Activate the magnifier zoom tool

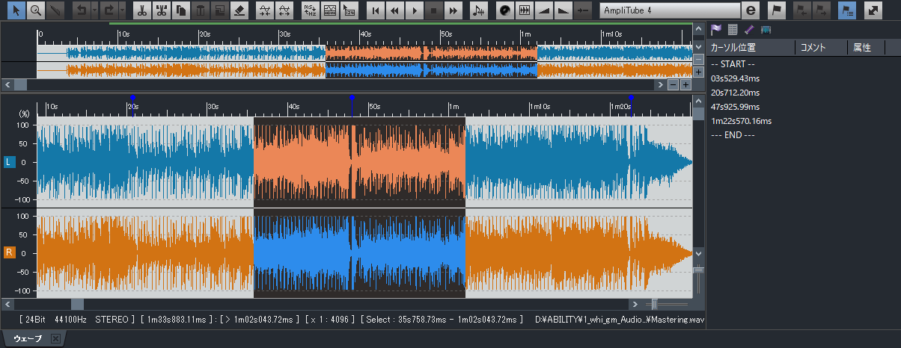[x=35, y=10]
